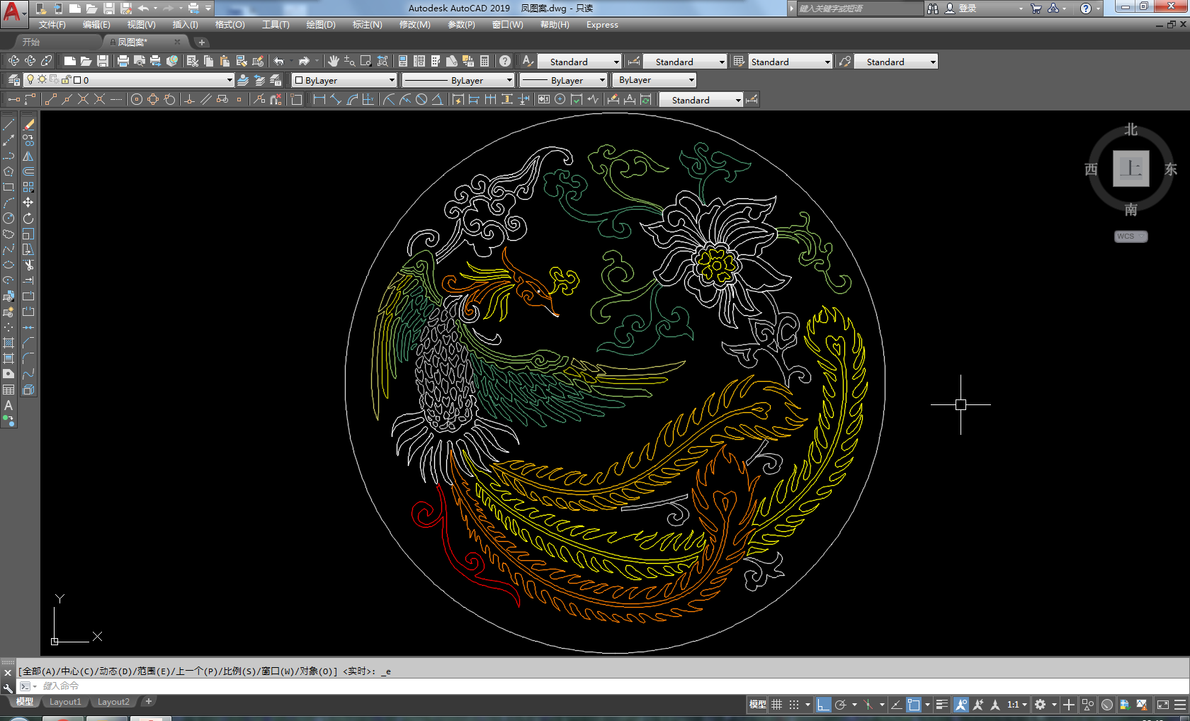Click the new drawing tab plus button
This screenshot has height=721, width=1190.
tap(202, 42)
